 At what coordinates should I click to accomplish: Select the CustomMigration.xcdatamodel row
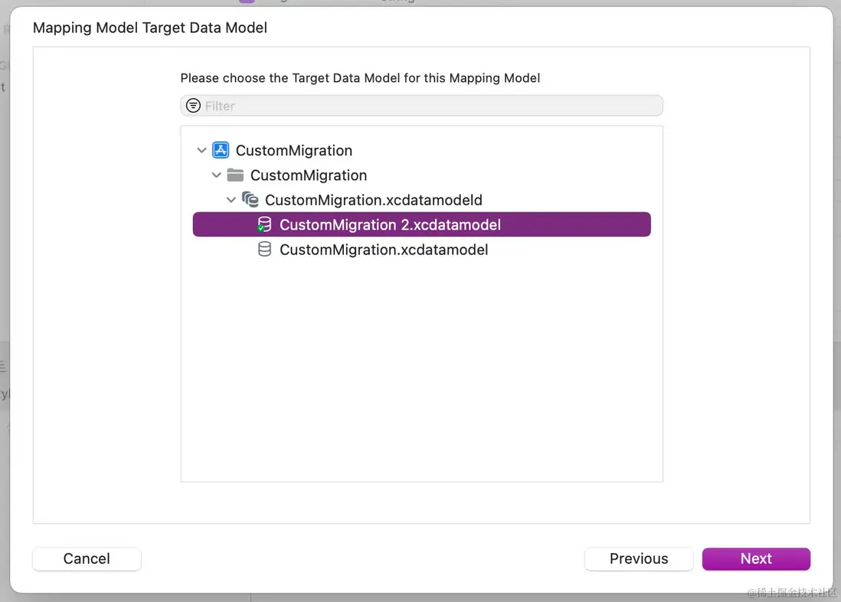pos(384,250)
